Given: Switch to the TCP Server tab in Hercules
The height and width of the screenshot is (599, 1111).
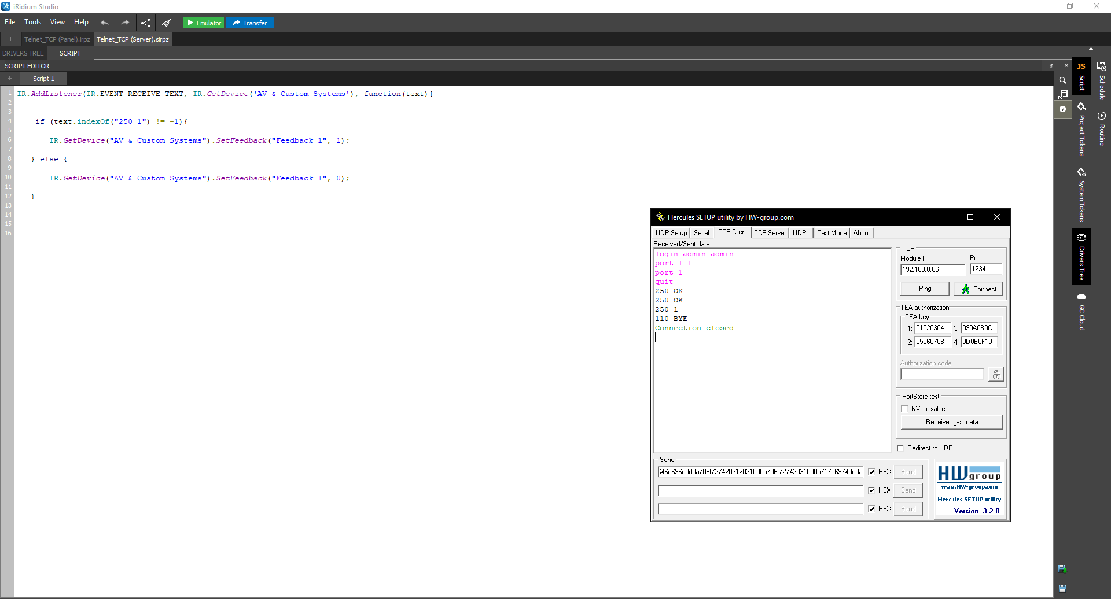Looking at the screenshot, I should pos(770,233).
